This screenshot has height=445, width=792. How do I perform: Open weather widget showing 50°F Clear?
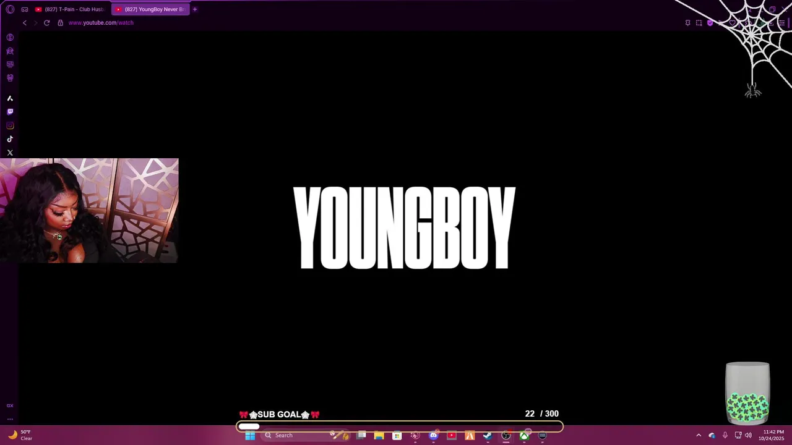tap(20, 435)
